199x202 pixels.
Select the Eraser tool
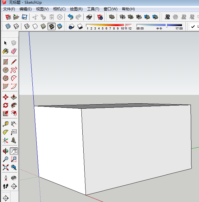pyautogui.click(x=14, y=51)
